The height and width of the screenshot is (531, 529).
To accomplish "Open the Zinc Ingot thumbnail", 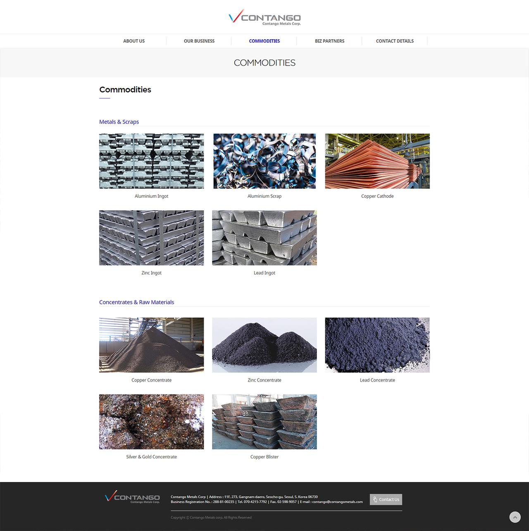I will [151, 238].
